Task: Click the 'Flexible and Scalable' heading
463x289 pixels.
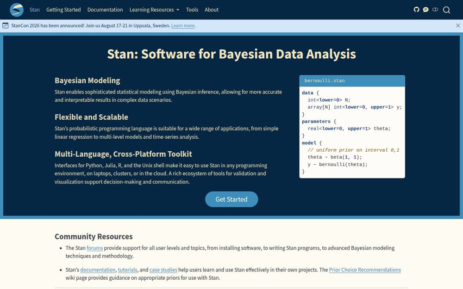Action: tap(91, 117)
